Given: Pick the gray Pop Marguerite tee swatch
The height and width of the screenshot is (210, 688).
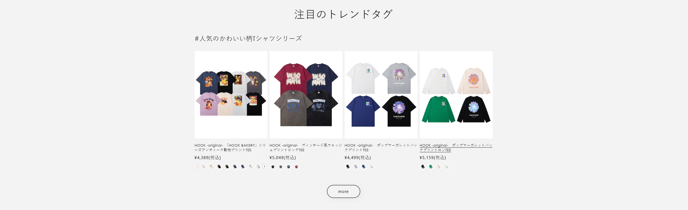Looking at the screenshot, I should point(356,167).
